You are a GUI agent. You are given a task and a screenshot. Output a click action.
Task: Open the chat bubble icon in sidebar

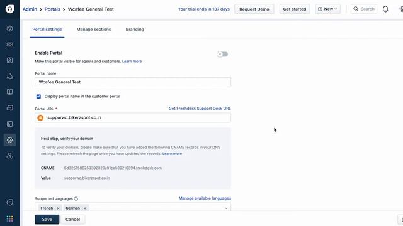[10, 202]
